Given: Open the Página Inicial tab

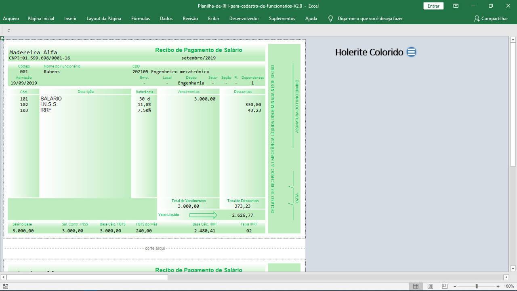Looking at the screenshot, I should tap(41, 19).
